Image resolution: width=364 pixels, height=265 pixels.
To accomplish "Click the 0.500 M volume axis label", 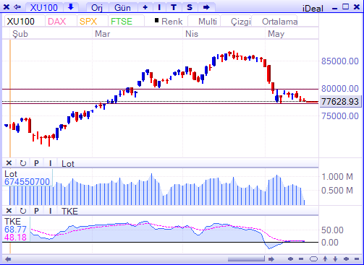I will tap(337, 191).
